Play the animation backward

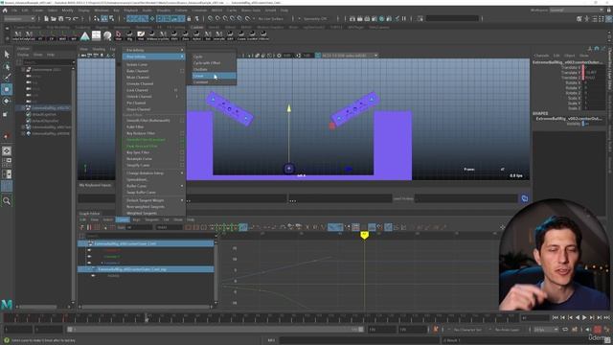[x=578, y=317]
